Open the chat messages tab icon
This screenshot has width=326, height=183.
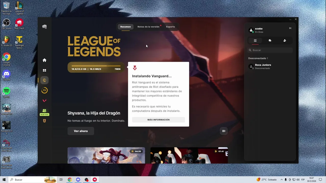coord(270,40)
